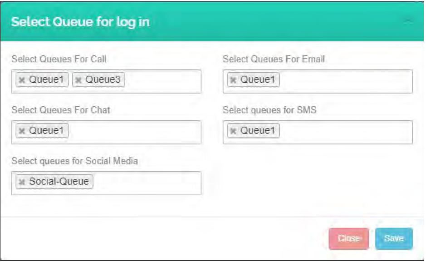This screenshot has height=262, width=426.
Task: Remove Queue1 tag from Email queues
Action: pyautogui.click(x=233, y=80)
